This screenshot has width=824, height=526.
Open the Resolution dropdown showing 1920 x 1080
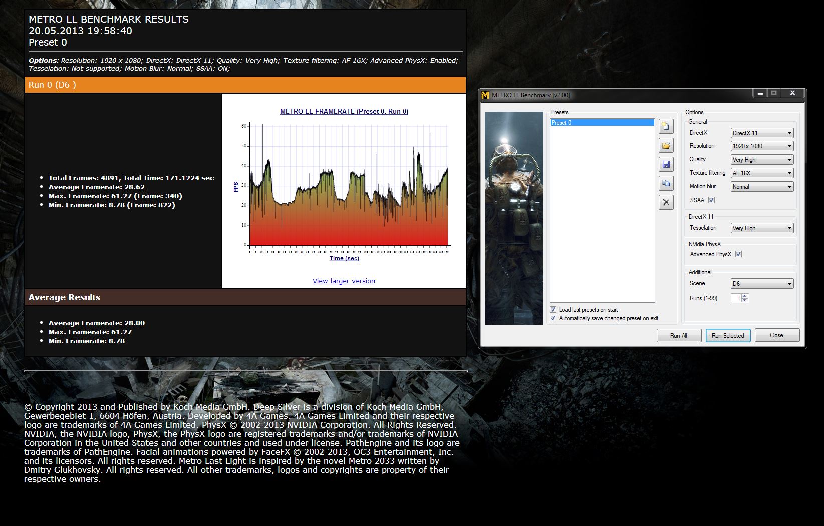762,146
